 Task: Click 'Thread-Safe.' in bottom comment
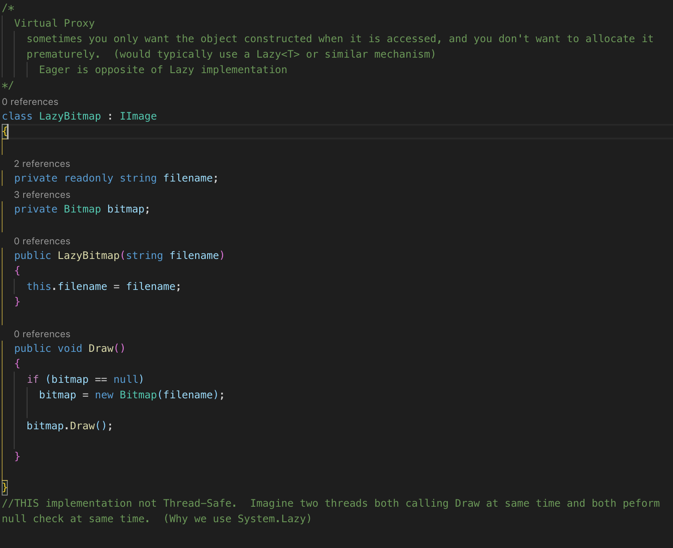pos(200,503)
